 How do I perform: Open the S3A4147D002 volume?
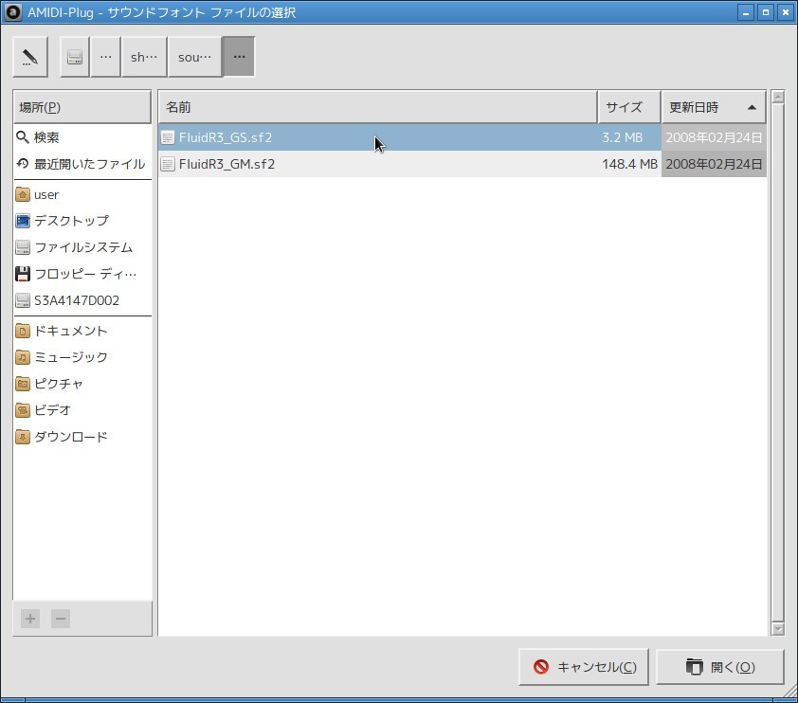pos(82,300)
